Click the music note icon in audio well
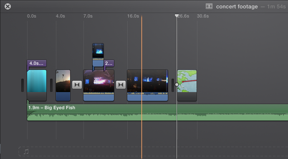Image resolution: width=288 pixels, height=159 pixels. tap(26, 151)
